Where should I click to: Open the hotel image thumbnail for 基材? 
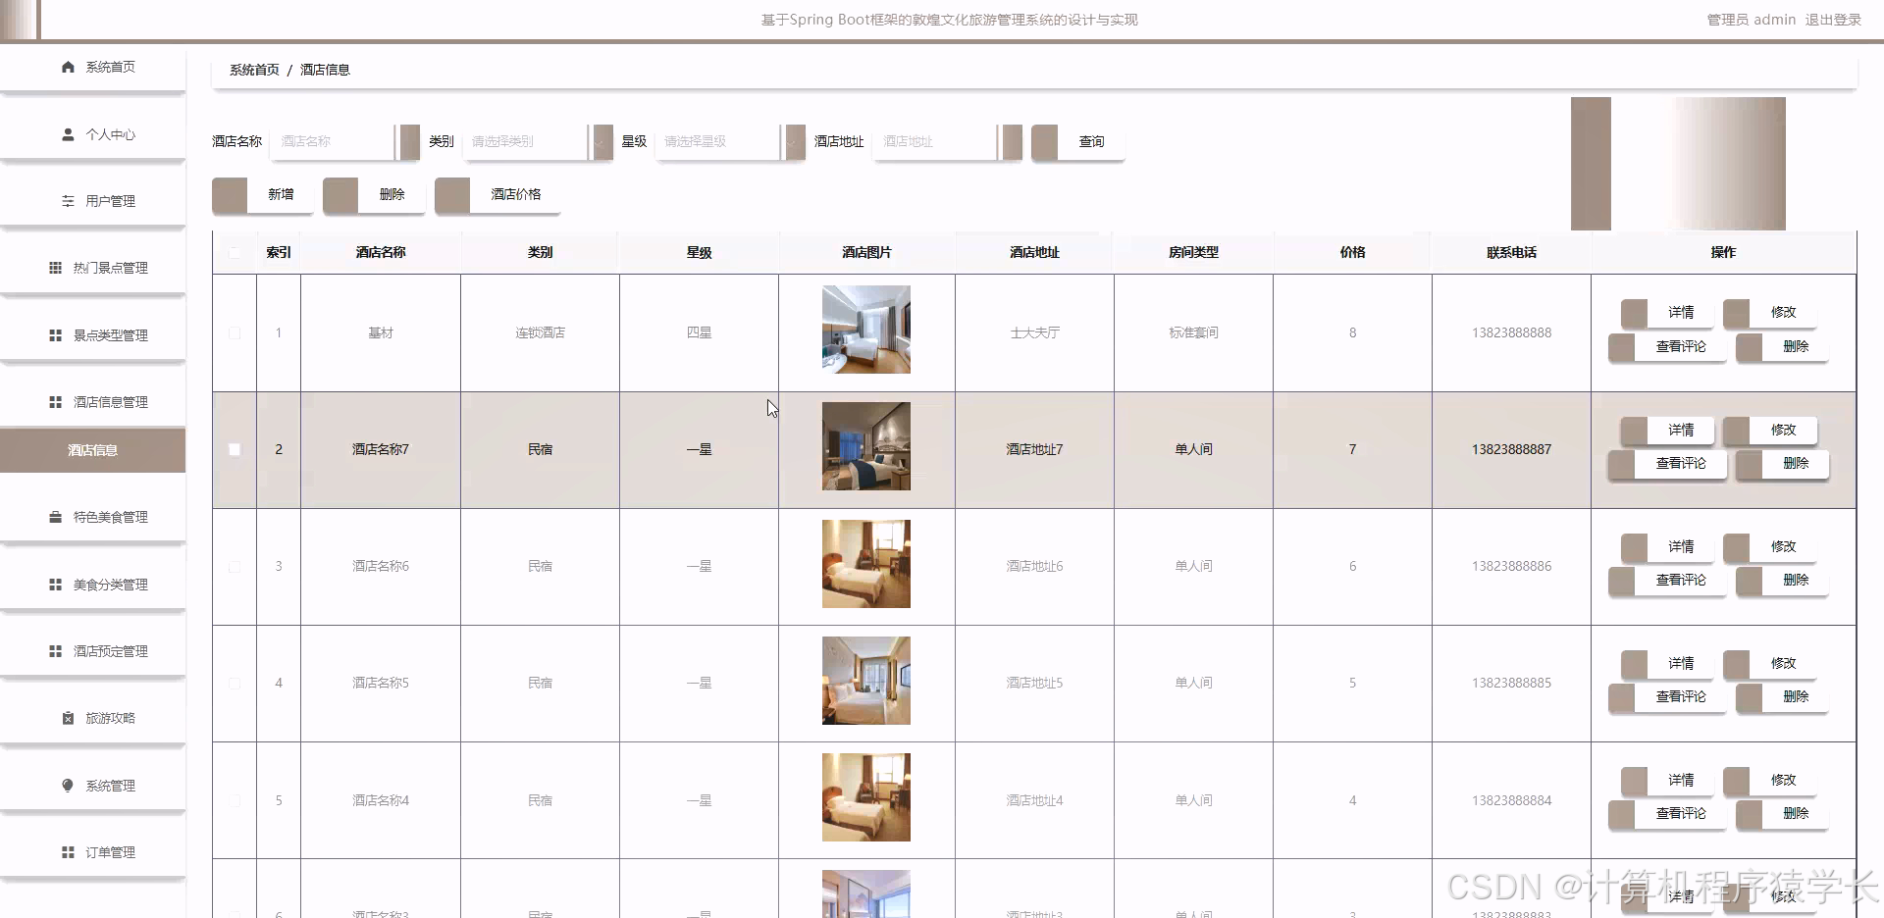866,330
